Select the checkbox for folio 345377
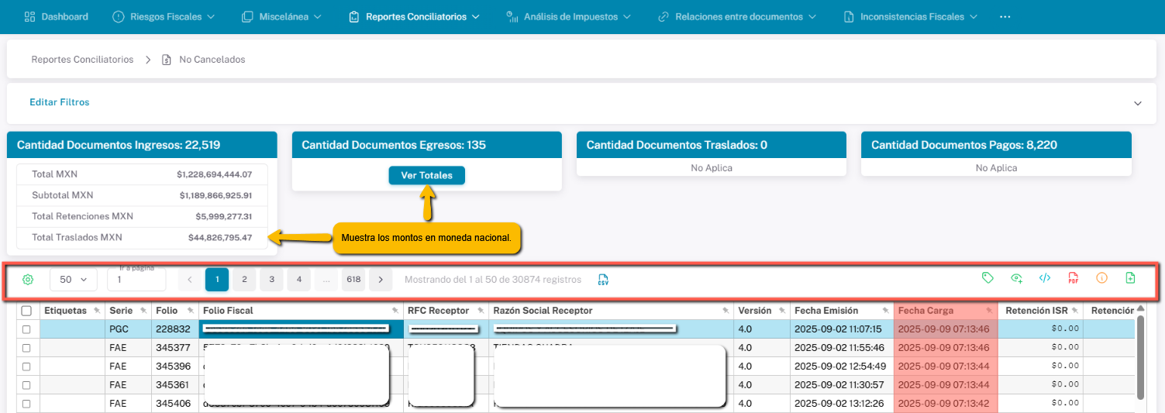Image resolution: width=1165 pixels, height=413 pixels. (x=26, y=348)
